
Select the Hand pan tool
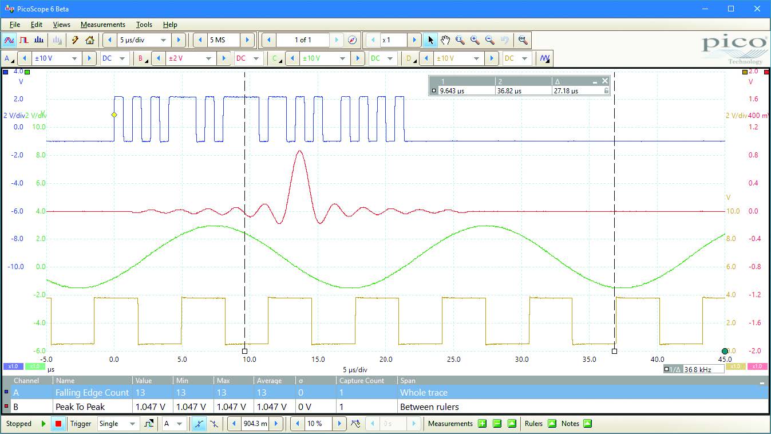pyautogui.click(x=445, y=40)
